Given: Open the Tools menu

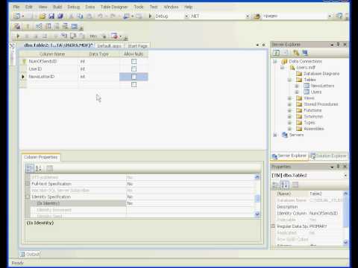Looking at the screenshot, I should 139,7.
